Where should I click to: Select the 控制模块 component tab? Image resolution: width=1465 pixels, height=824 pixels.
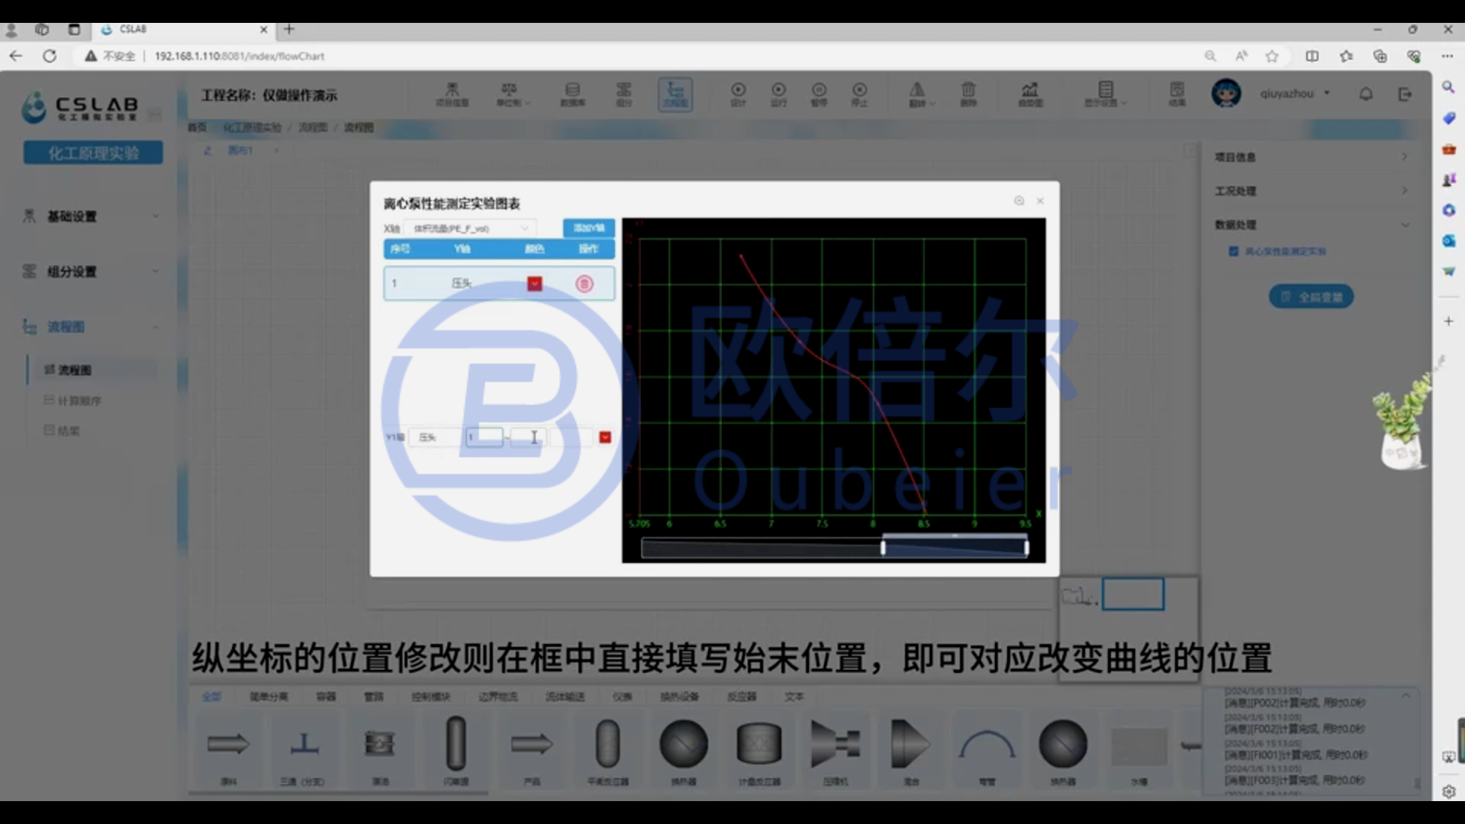click(x=431, y=697)
